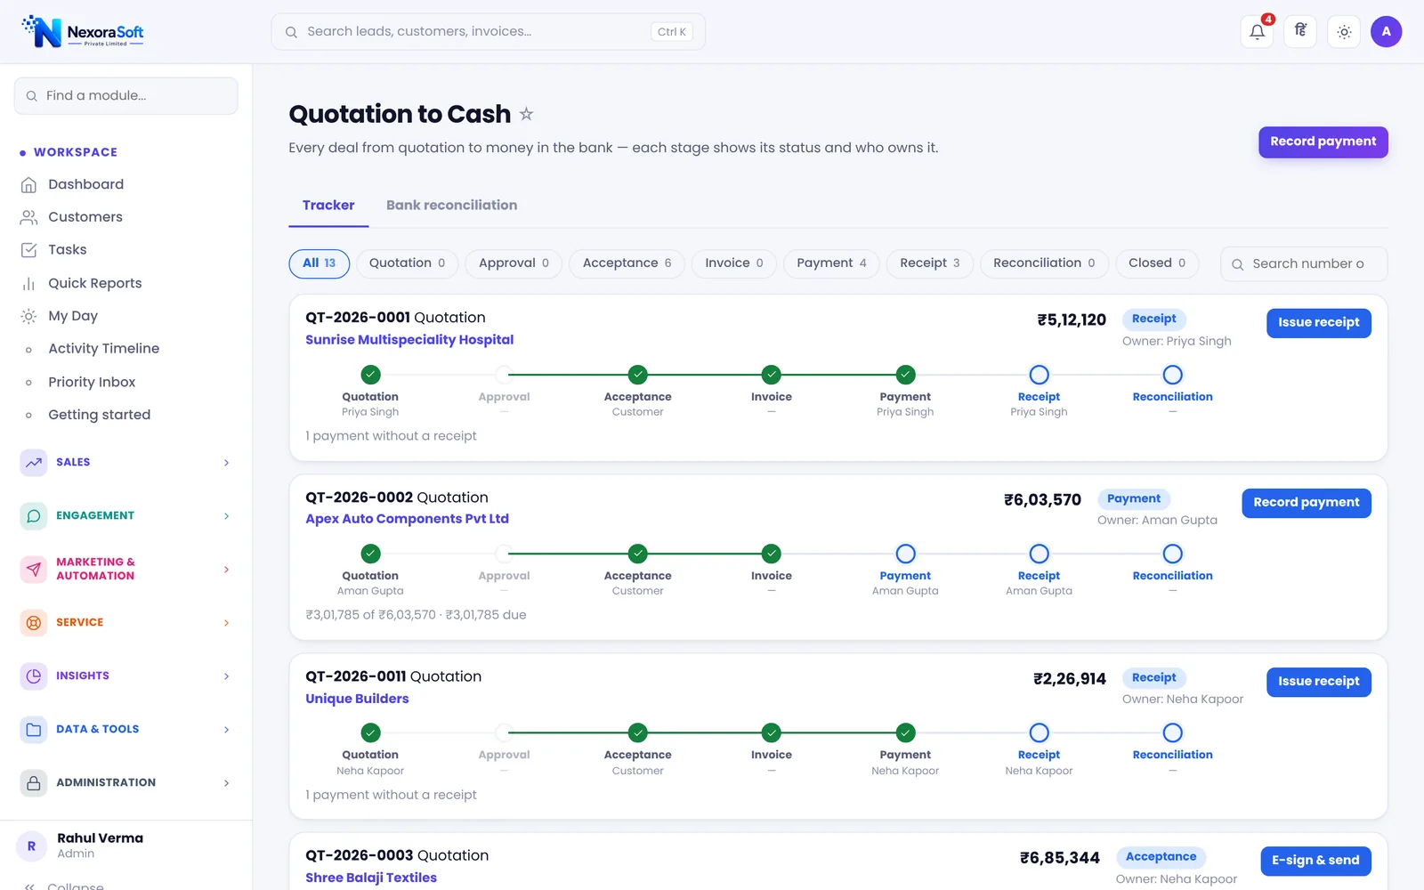Screen dimensions: 1424x890
Task: Click the Engagement chat icon
Action: pos(34,516)
